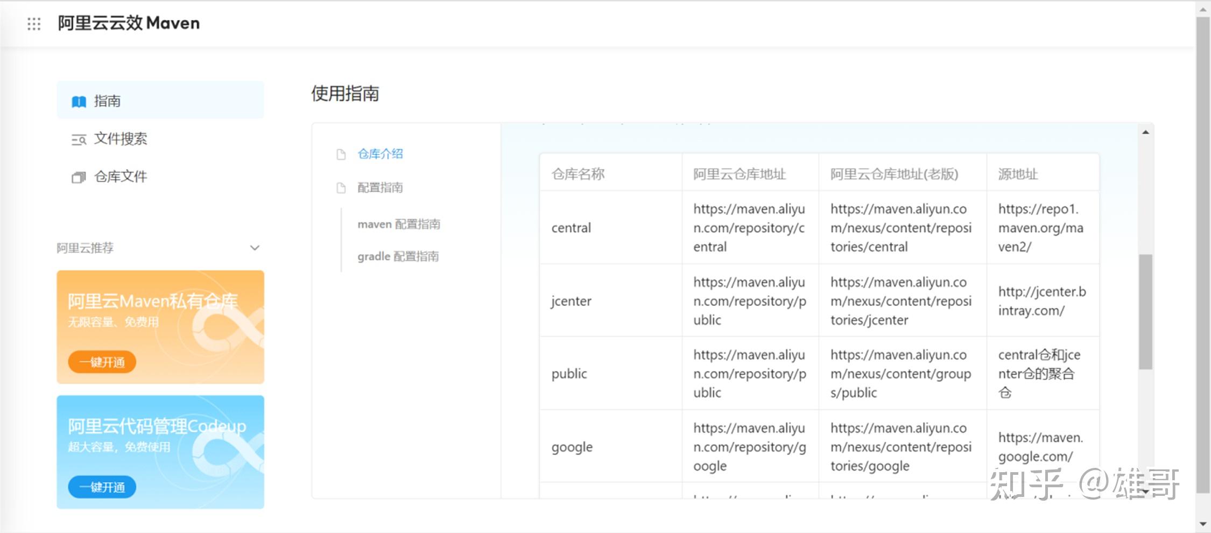The image size is (1211, 533).
Task: Click the maven.google.com source URL
Action: 1040,447
